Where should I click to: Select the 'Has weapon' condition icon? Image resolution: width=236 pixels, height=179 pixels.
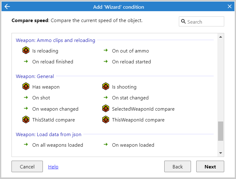26,87
